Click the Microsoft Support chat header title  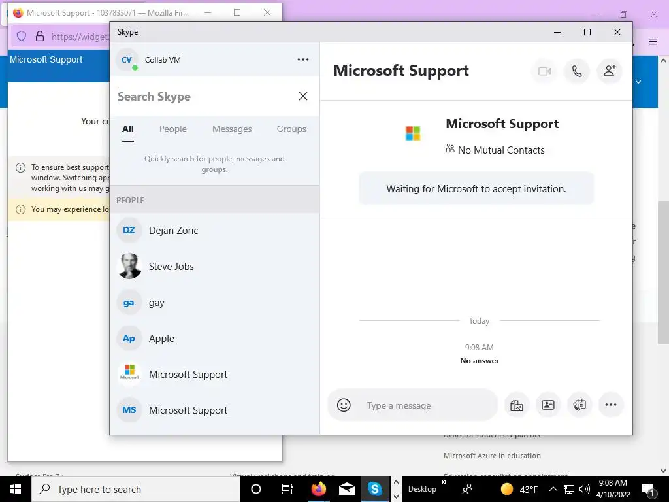coord(401,71)
